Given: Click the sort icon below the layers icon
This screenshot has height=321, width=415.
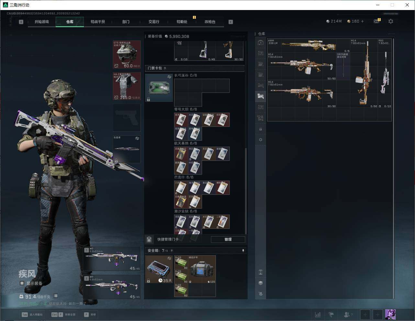Looking at the screenshot, I should point(261,294).
